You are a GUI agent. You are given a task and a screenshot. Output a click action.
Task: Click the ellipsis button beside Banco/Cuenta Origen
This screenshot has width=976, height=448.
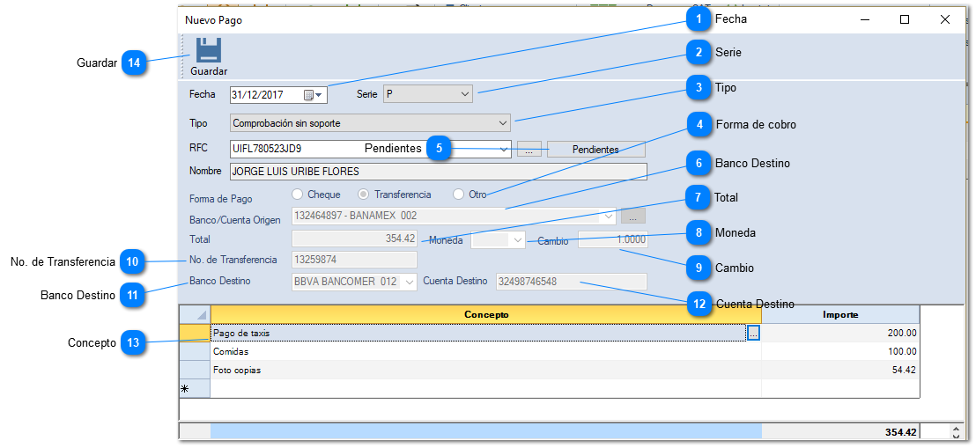click(x=632, y=216)
